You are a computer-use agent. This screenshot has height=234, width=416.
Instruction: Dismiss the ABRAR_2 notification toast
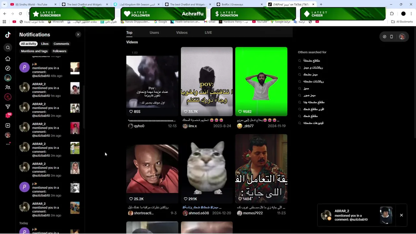pyautogui.click(x=401, y=215)
